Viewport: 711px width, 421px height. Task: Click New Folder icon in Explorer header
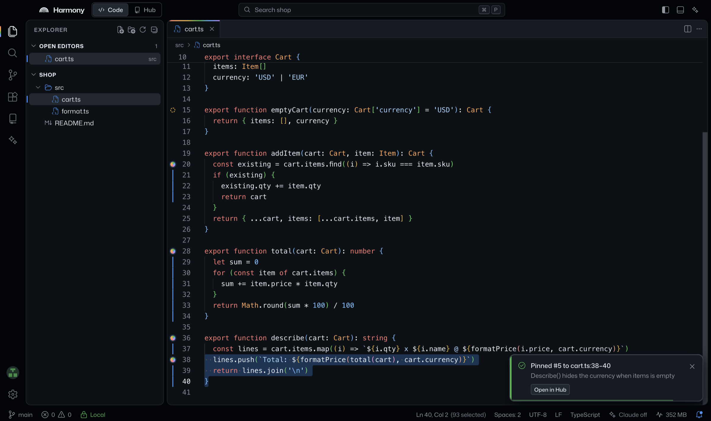(132, 30)
